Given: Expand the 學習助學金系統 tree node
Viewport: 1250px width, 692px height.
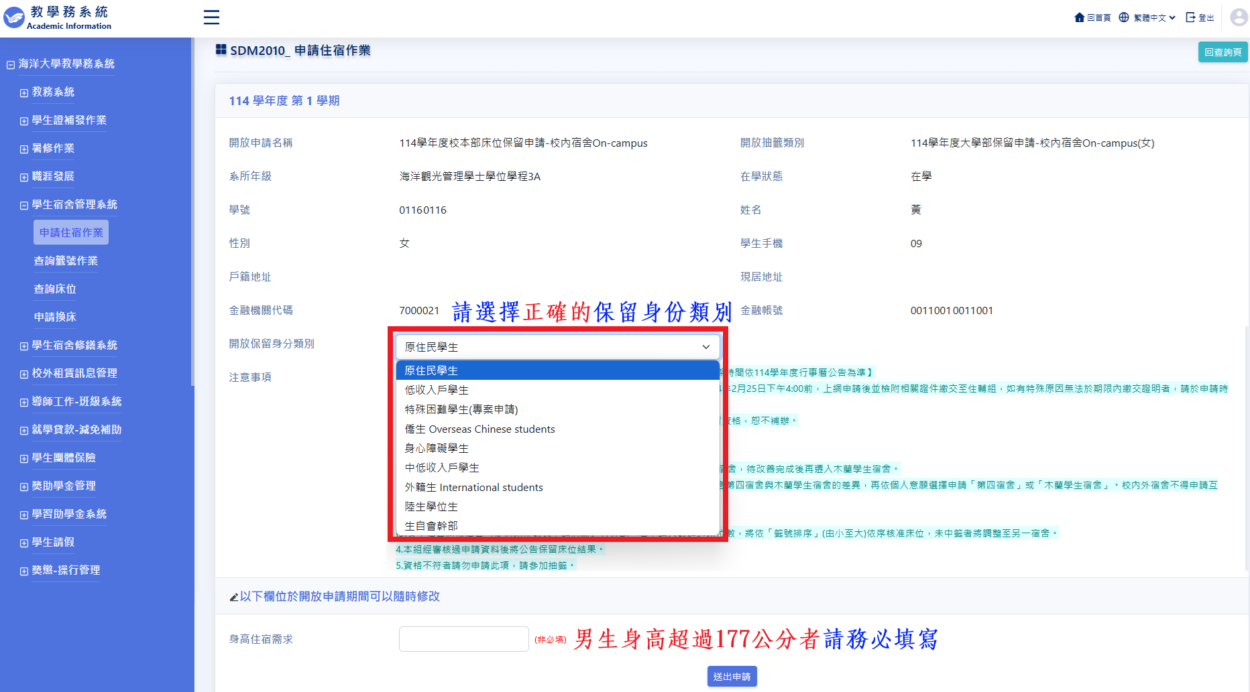Looking at the screenshot, I should coord(24,515).
